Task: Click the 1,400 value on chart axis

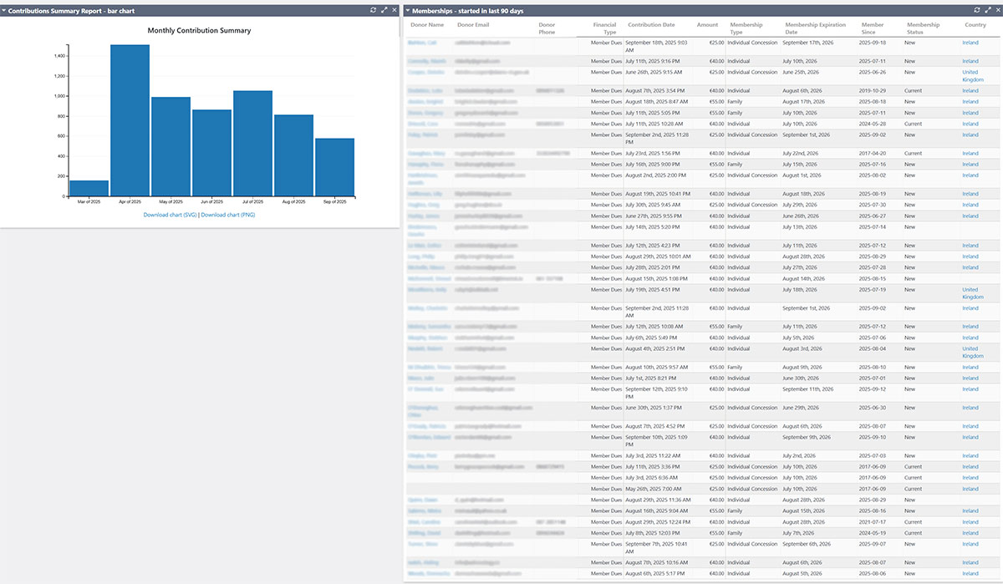Action: tap(59, 56)
